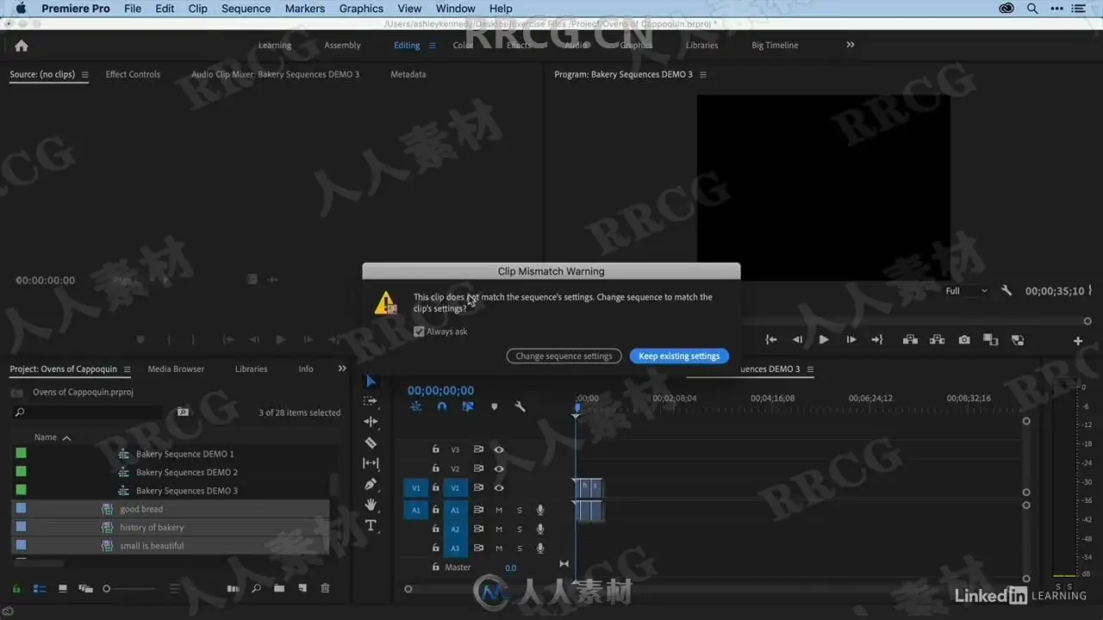Open the Source panel menu
The height and width of the screenshot is (620, 1103).
(x=84, y=75)
